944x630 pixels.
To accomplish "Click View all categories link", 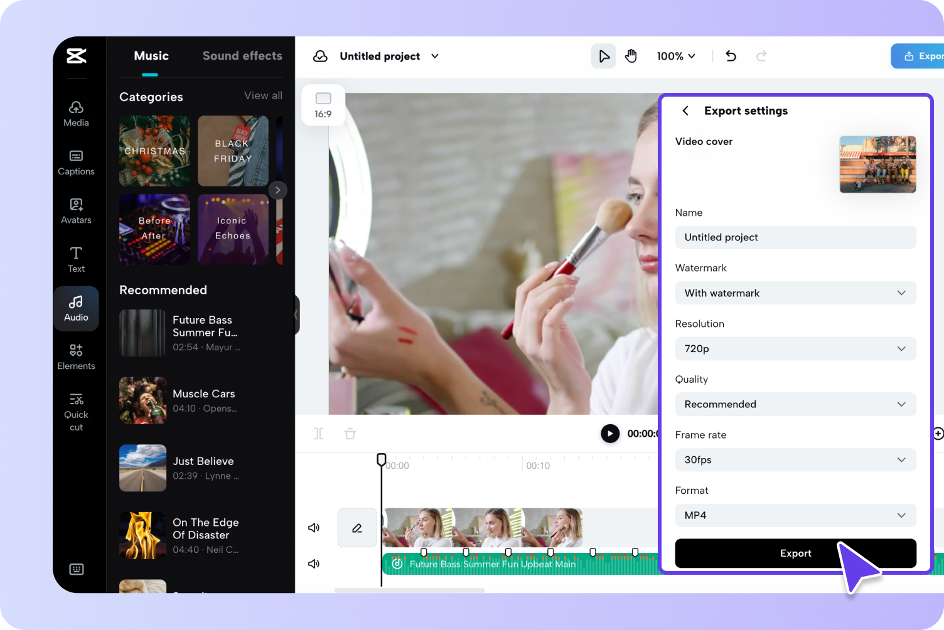I will click(263, 95).
